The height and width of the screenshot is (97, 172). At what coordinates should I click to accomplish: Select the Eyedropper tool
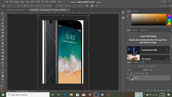point(2,33)
